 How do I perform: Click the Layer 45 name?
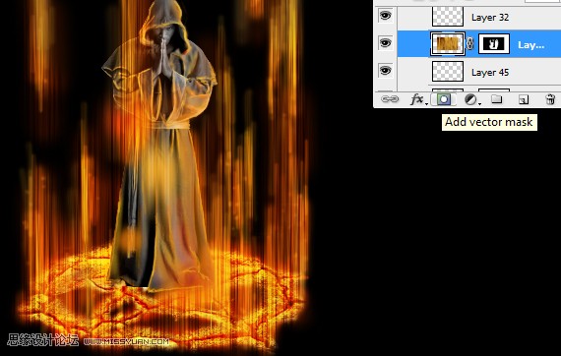point(490,72)
